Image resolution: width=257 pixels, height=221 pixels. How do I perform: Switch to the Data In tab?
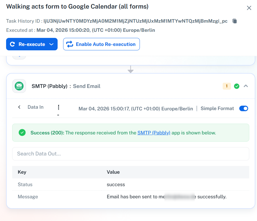(x=35, y=107)
